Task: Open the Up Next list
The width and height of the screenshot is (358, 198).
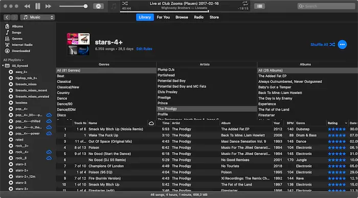Action: (260, 6)
